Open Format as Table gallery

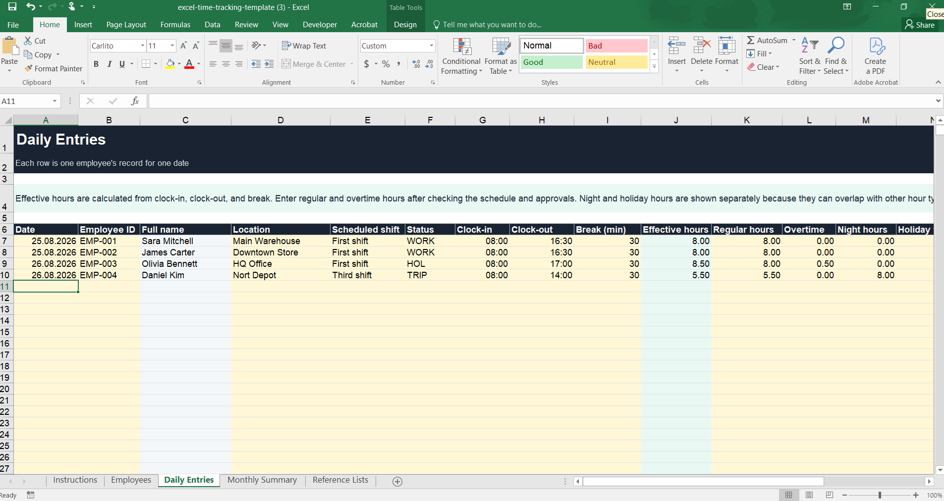point(500,56)
